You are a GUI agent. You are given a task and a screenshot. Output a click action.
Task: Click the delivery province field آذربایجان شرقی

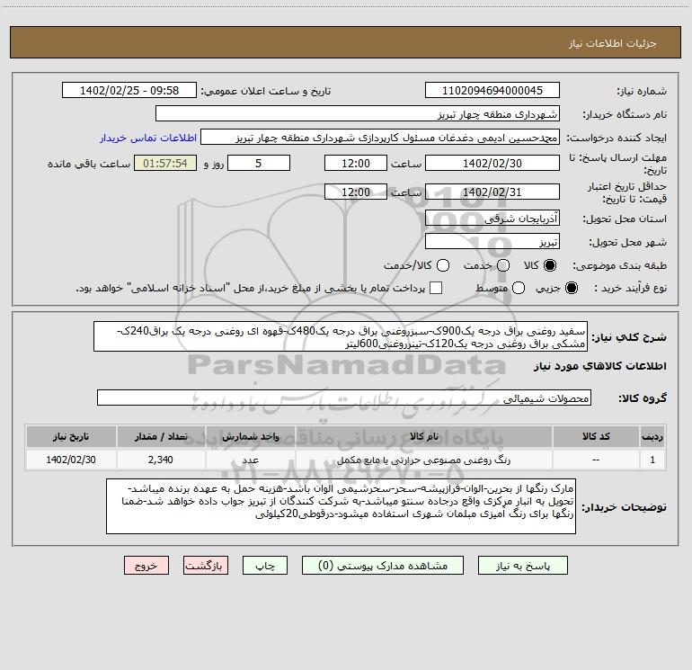click(492, 219)
